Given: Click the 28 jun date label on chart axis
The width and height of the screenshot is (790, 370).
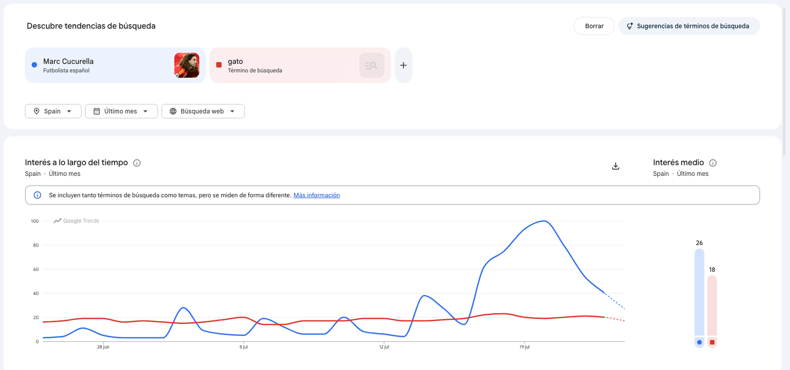Looking at the screenshot, I should point(103,347).
